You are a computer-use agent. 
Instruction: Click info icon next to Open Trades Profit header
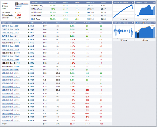click(85, 23)
